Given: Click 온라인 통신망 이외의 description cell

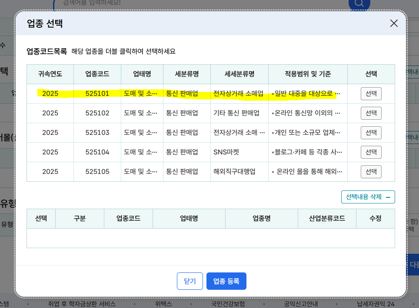Looking at the screenshot, I should (x=308, y=113).
